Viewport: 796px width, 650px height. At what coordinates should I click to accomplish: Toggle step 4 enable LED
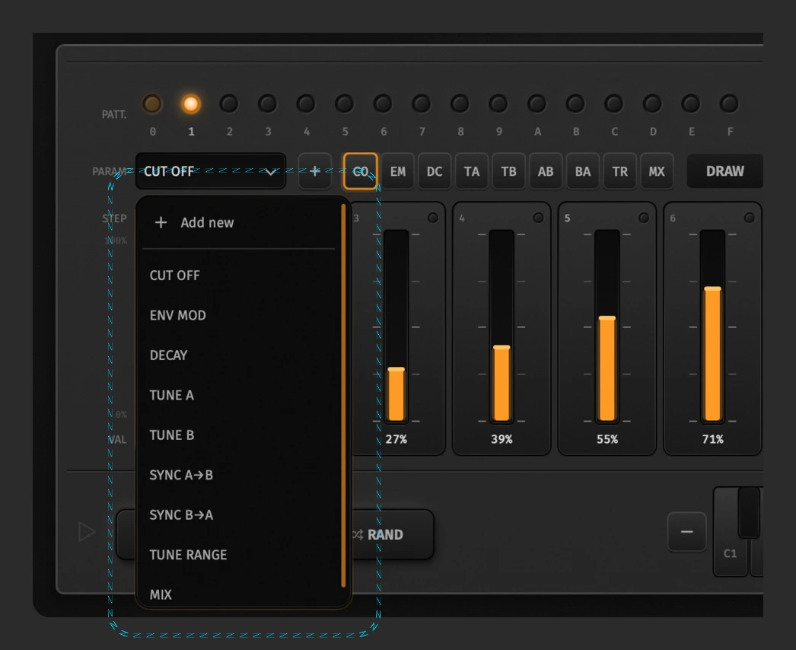[x=539, y=218]
